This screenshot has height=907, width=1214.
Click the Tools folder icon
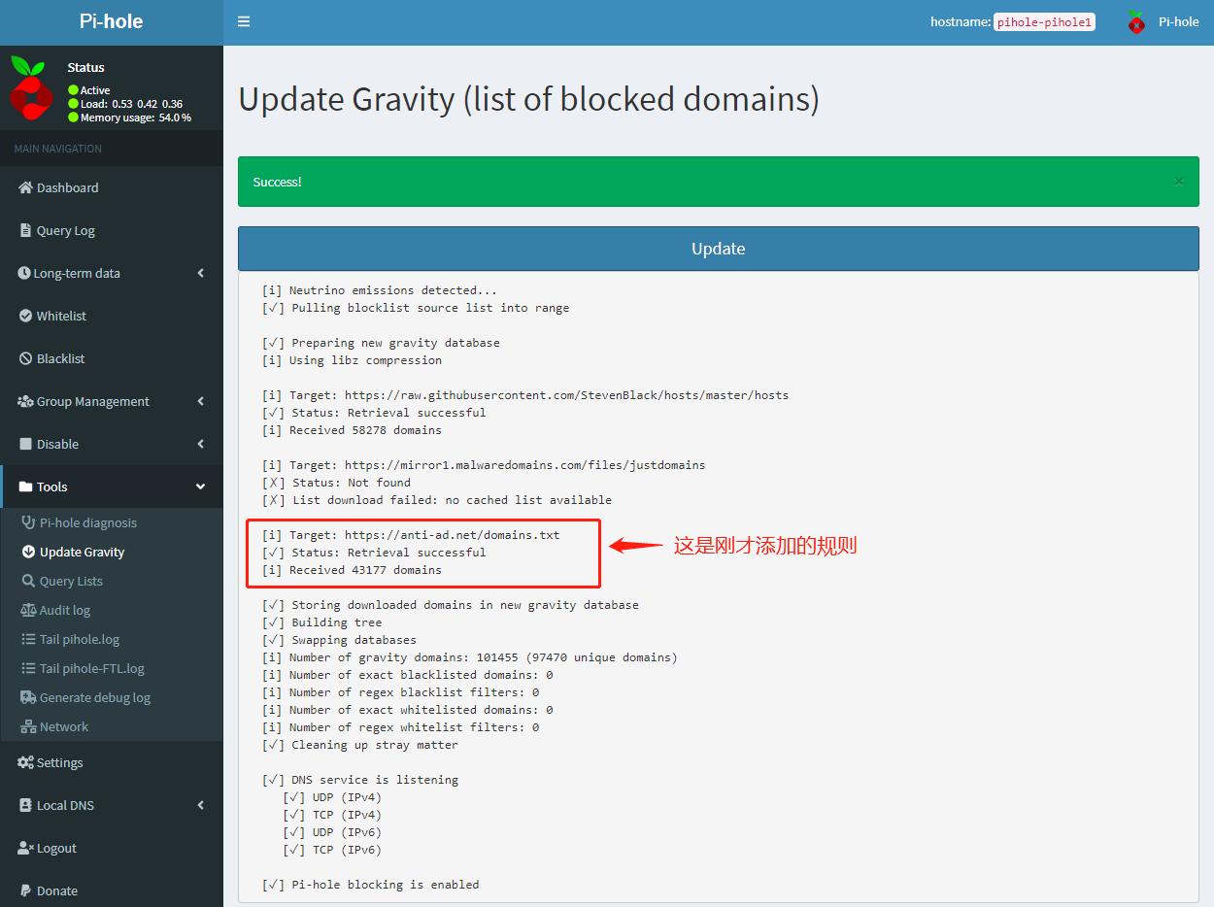[x=26, y=487]
